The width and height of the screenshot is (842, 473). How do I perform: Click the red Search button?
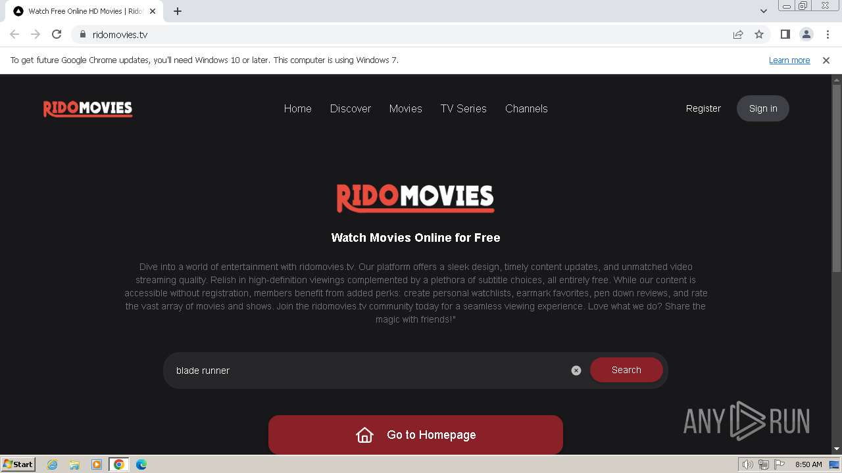(626, 370)
